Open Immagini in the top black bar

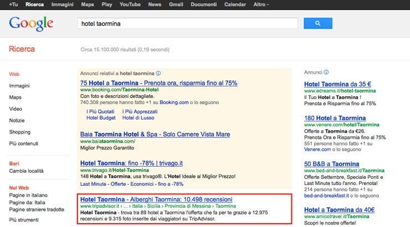tap(62, 4)
